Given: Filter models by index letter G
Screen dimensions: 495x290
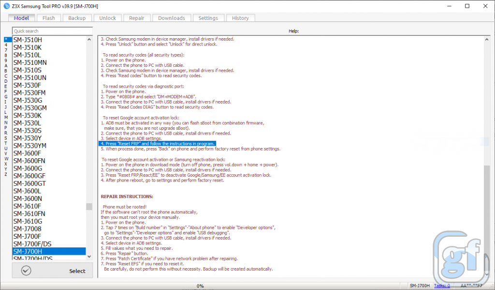Looking at the screenshot, I should pyautogui.click(x=6, y=97).
